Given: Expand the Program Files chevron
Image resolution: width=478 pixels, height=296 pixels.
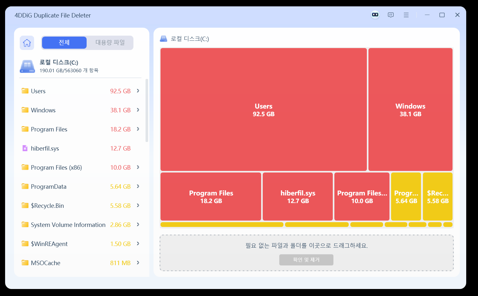Looking at the screenshot, I should [138, 129].
